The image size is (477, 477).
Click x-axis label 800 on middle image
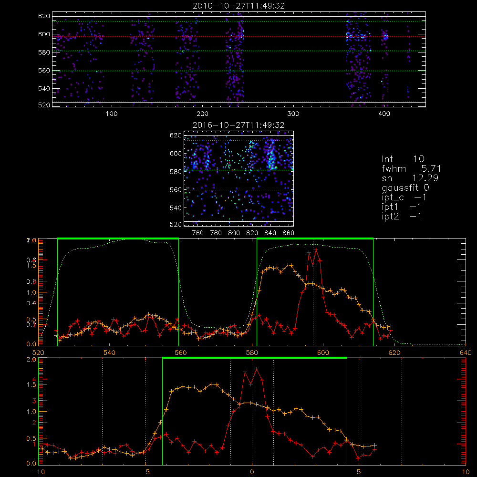[234, 233]
